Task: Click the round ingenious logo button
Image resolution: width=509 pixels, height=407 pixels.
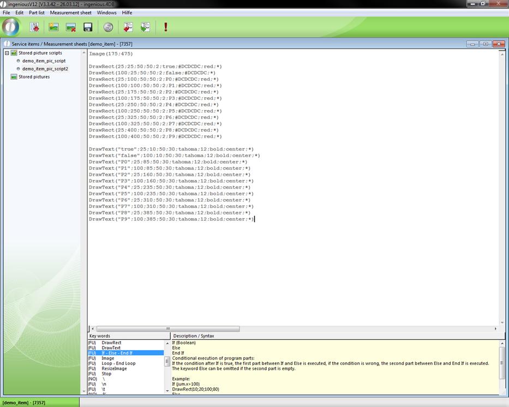Action: [10, 27]
